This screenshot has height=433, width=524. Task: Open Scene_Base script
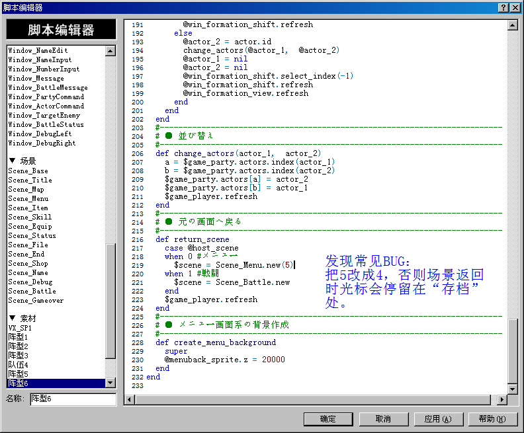[x=28, y=171]
